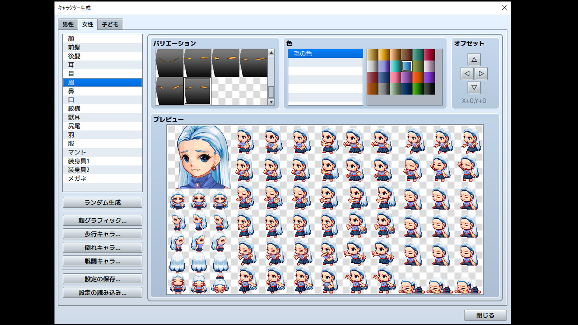Open the 顔グラフィック face graphic dialog
Viewport: 578px width, 325px height.
[102, 220]
